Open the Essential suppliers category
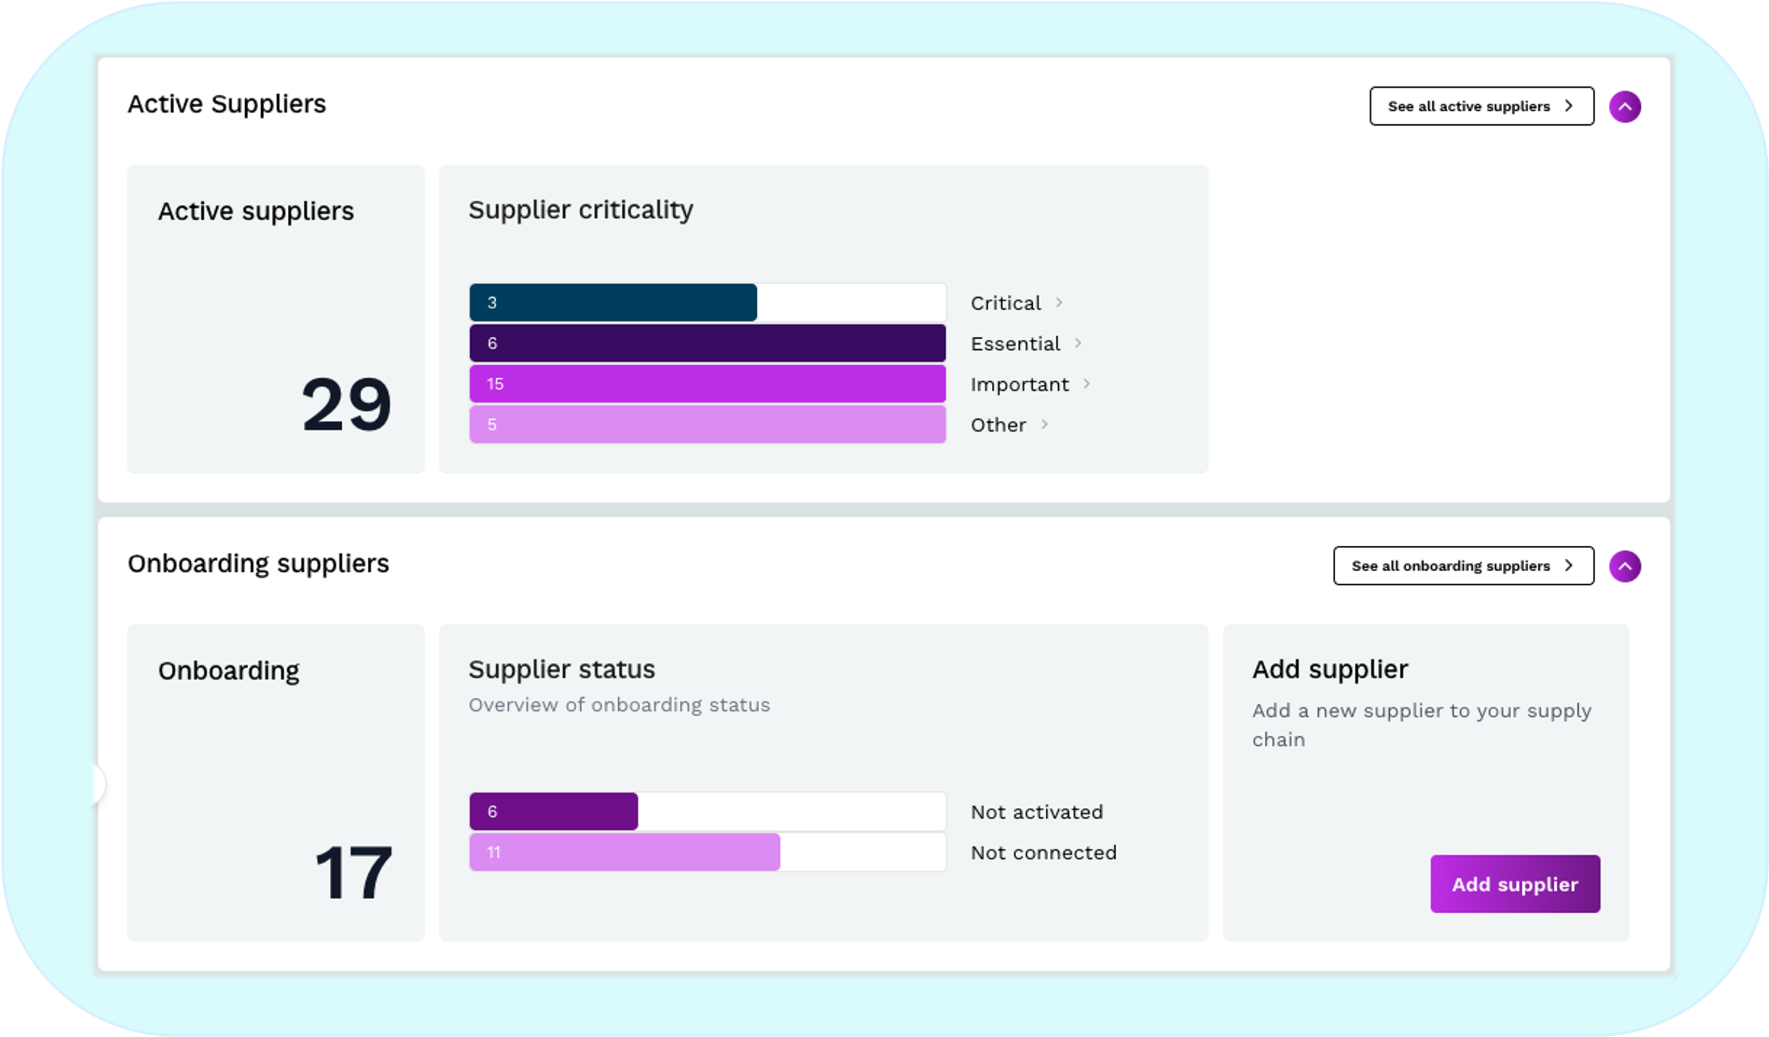Screen dimensions: 1769x1037 tap(1015, 344)
